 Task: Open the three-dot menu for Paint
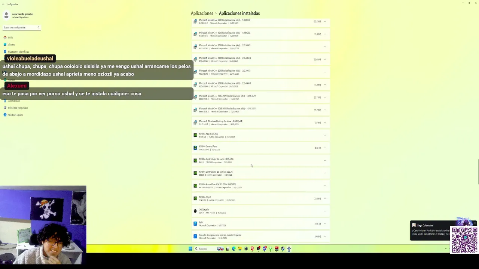[x=325, y=224]
